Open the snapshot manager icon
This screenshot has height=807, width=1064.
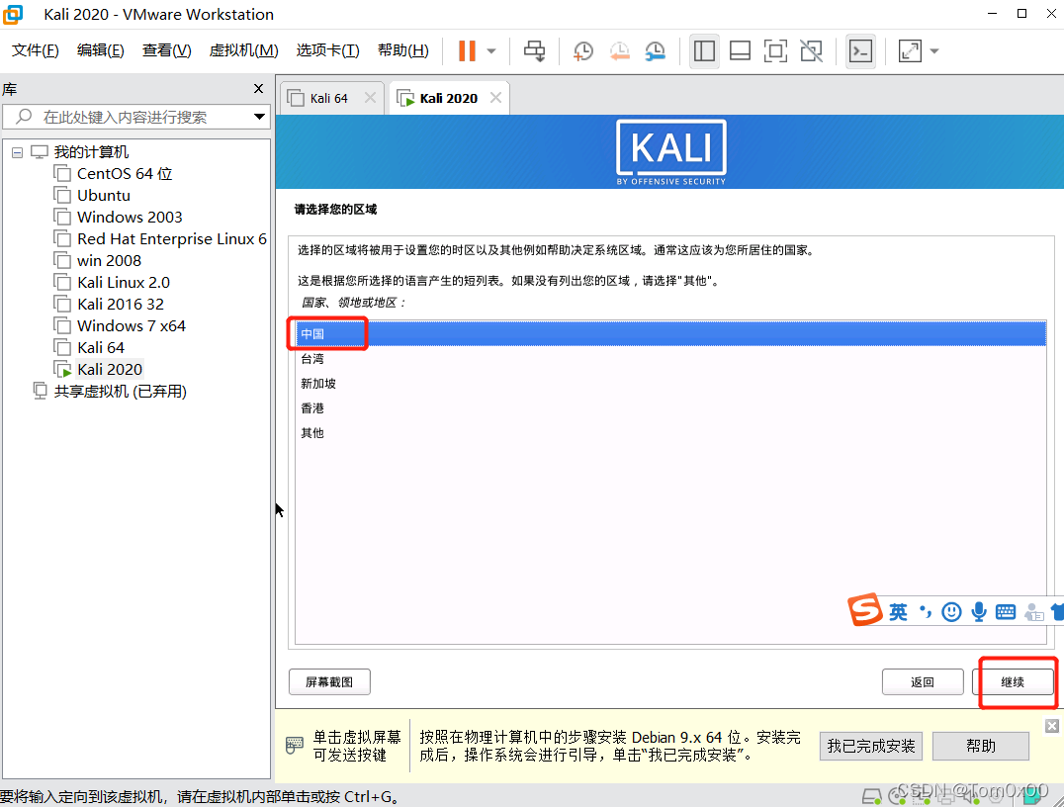coord(655,50)
